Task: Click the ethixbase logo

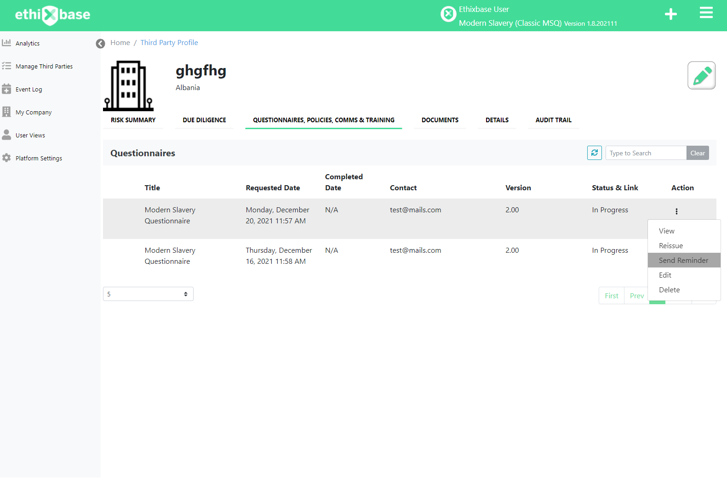Action: pyautogui.click(x=52, y=15)
